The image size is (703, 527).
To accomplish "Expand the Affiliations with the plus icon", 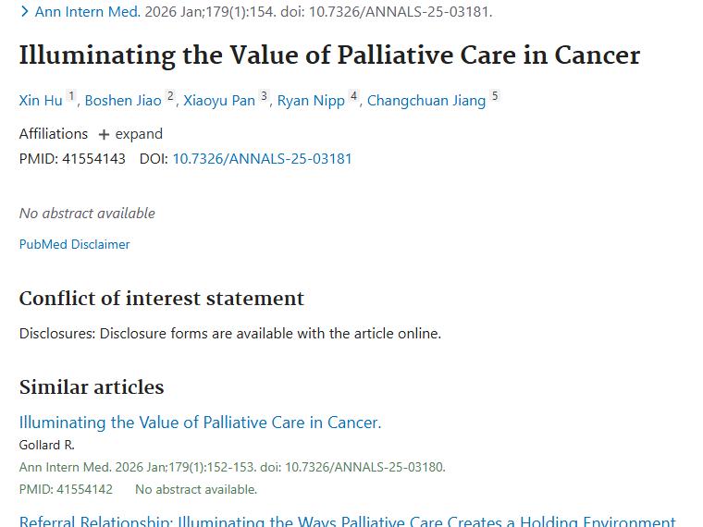I will pos(130,134).
